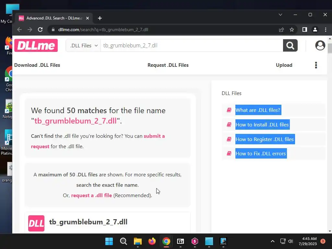Click the DLL icon beside tb_grumblebum_2_7.dll result
Viewport: 332px width, 249px height.
36,223
